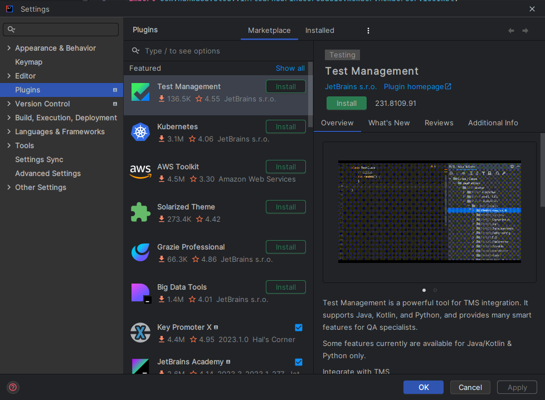Click the Big Data Tools plugin icon
The height and width of the screenshot is (400, 545).
(x=141, y=293)
